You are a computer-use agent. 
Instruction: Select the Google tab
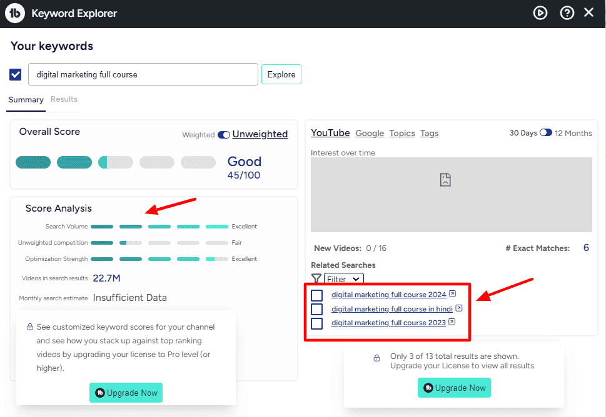[369, 133]
